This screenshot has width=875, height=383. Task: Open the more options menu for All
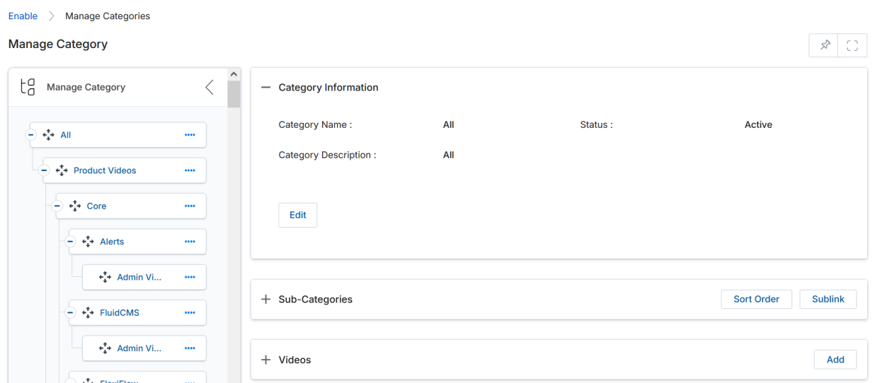(190, 135)
